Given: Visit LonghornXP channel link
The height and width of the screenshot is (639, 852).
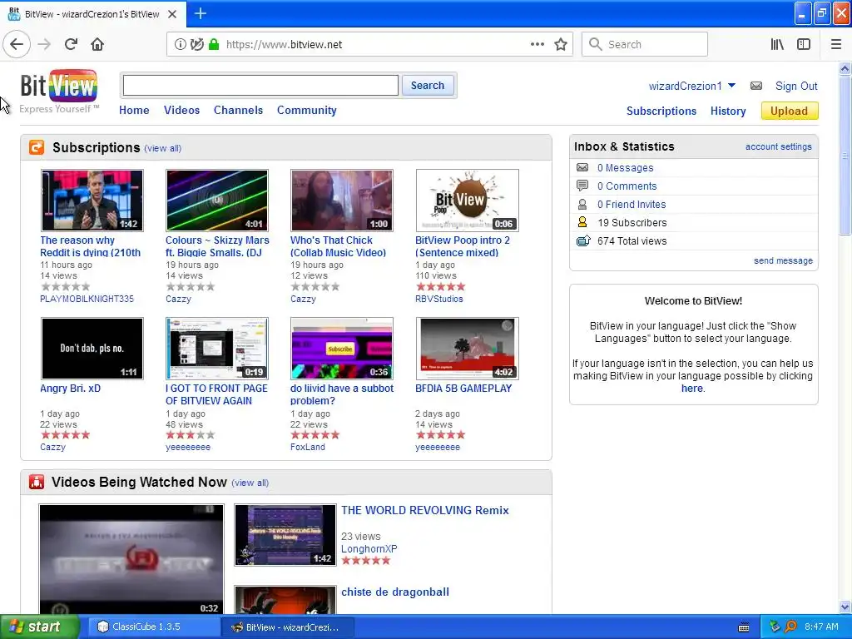Looking at the screenshot, I should tap(369, 549).
